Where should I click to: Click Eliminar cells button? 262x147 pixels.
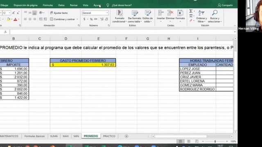pyautogui.click(x=170, y=16)
